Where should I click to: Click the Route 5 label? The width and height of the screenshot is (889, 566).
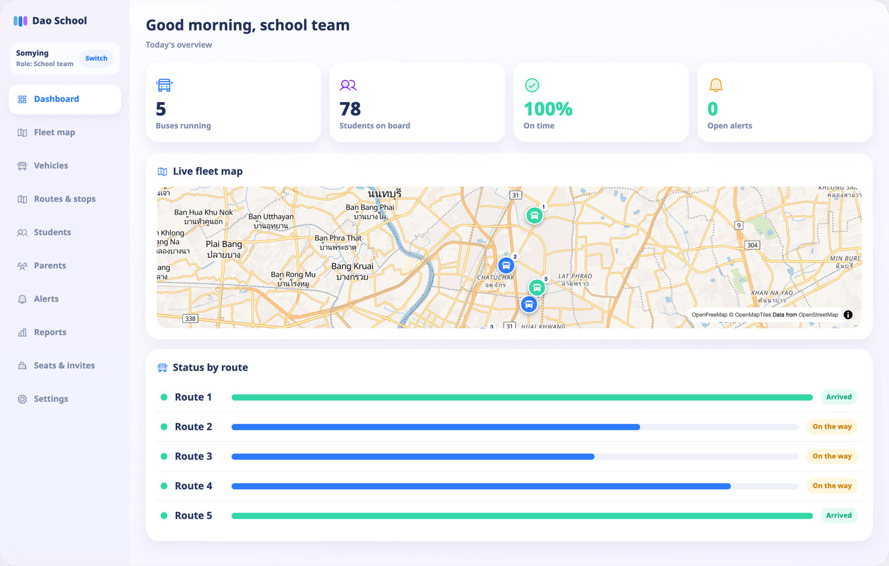193,515
